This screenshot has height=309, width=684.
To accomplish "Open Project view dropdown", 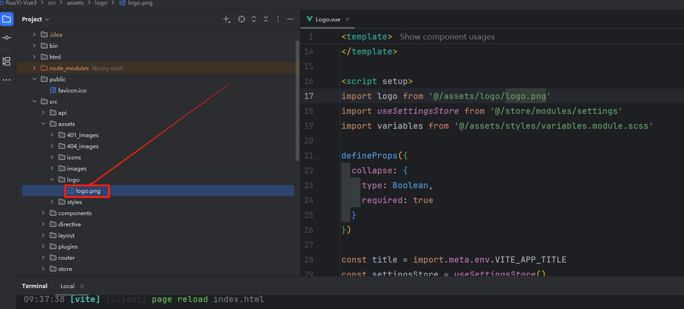I will tap(35, 19).
